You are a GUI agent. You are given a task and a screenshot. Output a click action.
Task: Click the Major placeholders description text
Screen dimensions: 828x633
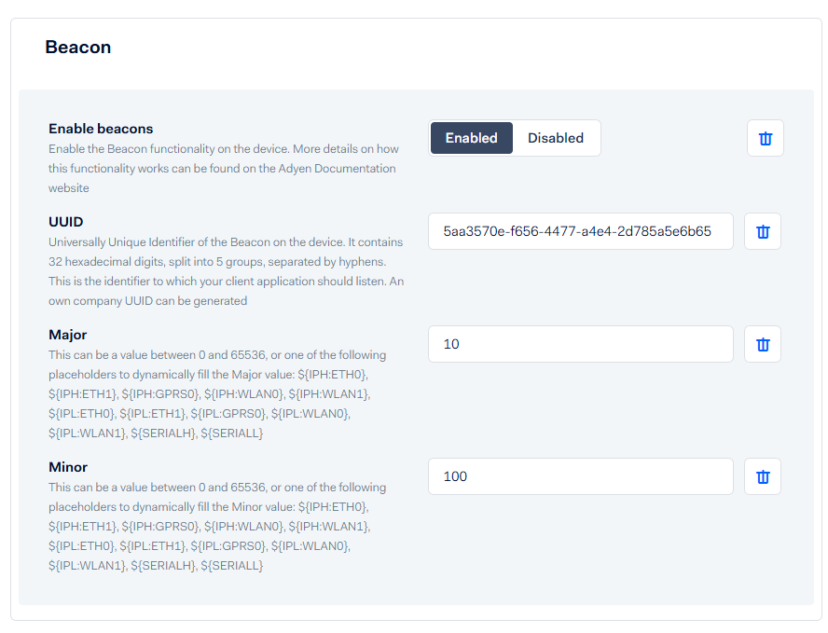[x=217, y=393]
